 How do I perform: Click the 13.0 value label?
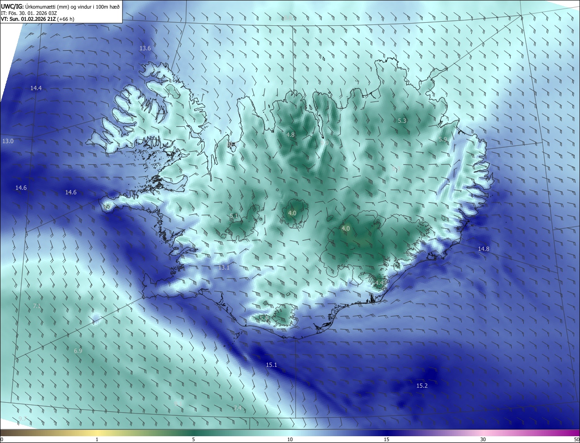8,141
